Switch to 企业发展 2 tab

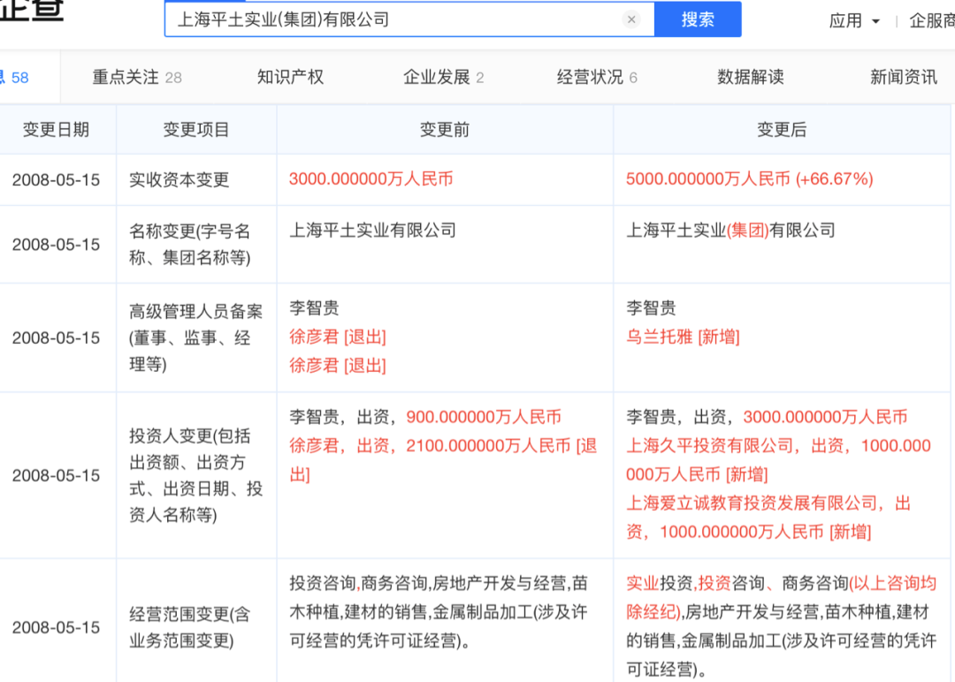[x=443, y=77]
